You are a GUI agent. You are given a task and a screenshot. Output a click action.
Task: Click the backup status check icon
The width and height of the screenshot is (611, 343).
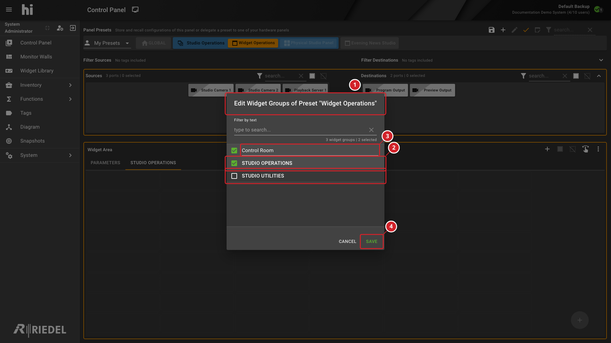pos(597,9)
